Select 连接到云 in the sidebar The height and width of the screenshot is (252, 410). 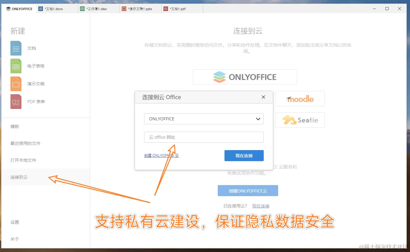coord(46,177)
